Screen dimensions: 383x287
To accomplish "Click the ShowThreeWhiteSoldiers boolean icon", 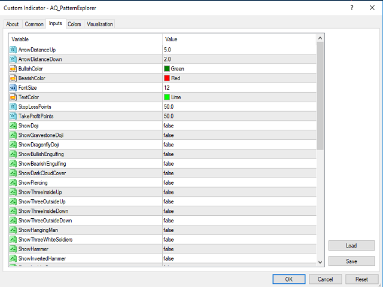I will coord(13,240).
